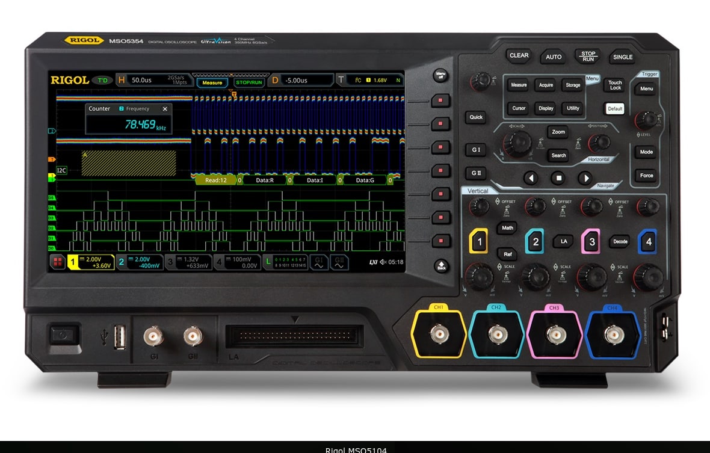The width and height of the screenshot is (710, 453).
Task: Open on-screen channel 4 label 100mV
Action: point(237,262)
